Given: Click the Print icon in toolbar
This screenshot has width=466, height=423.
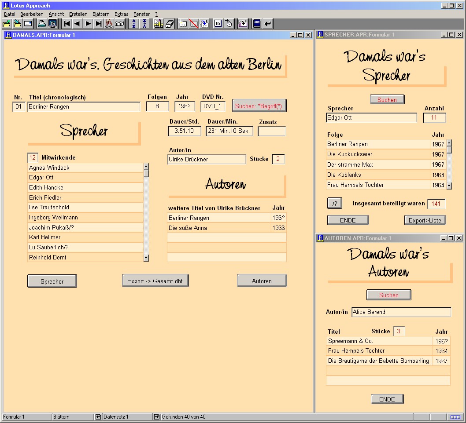Looking at the screenshot, I should point(42,24).
